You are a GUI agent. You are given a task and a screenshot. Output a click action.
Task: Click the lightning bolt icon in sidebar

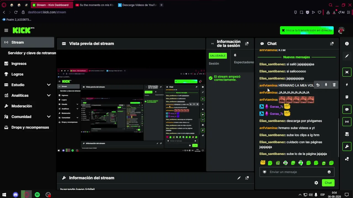(x=347, y=85)
